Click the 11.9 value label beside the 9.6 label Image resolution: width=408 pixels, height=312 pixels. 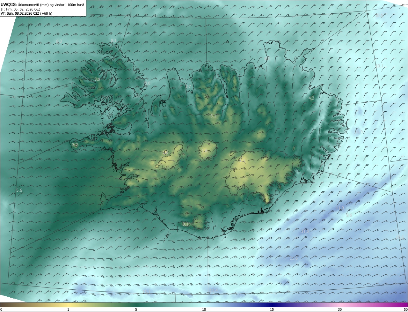(x=340, y=208)
